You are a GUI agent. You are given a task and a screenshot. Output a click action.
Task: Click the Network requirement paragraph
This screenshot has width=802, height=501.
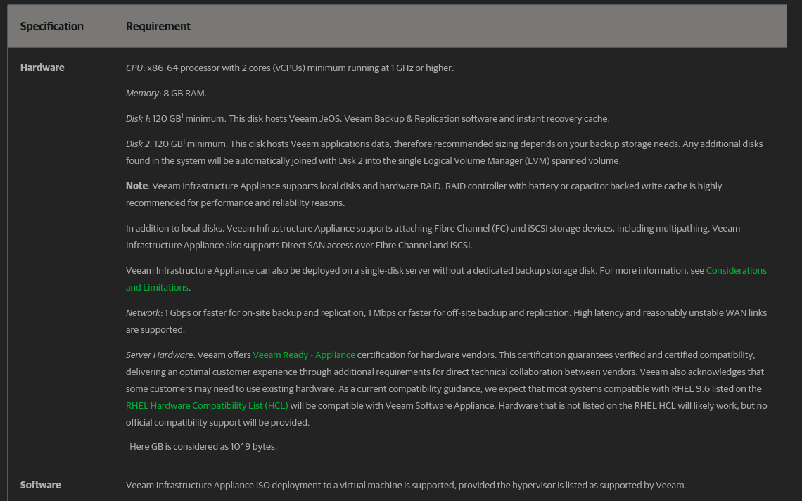click(x=446, y=322)
